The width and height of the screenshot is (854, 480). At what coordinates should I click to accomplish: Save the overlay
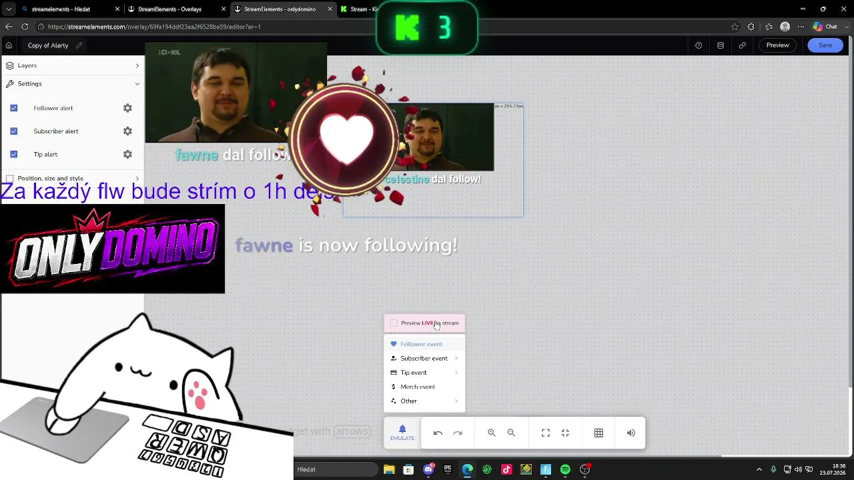[x=825, y=45]
